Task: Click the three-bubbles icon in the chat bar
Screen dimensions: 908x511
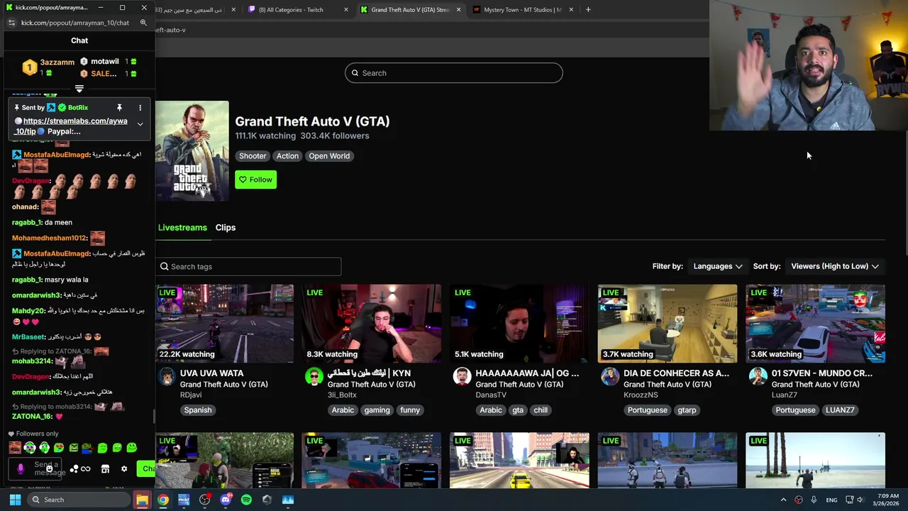Action: (74, 468)
